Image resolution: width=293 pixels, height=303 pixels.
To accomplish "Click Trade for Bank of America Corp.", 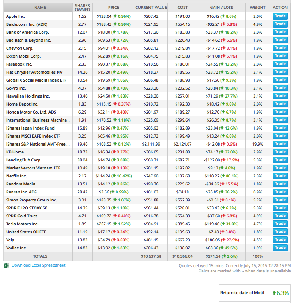I will tap(280, 32).
